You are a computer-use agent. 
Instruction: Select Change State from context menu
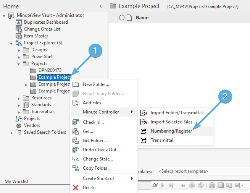coord(98,159)
